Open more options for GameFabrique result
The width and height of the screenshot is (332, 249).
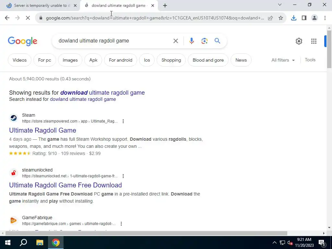click(x=121, y=224)
